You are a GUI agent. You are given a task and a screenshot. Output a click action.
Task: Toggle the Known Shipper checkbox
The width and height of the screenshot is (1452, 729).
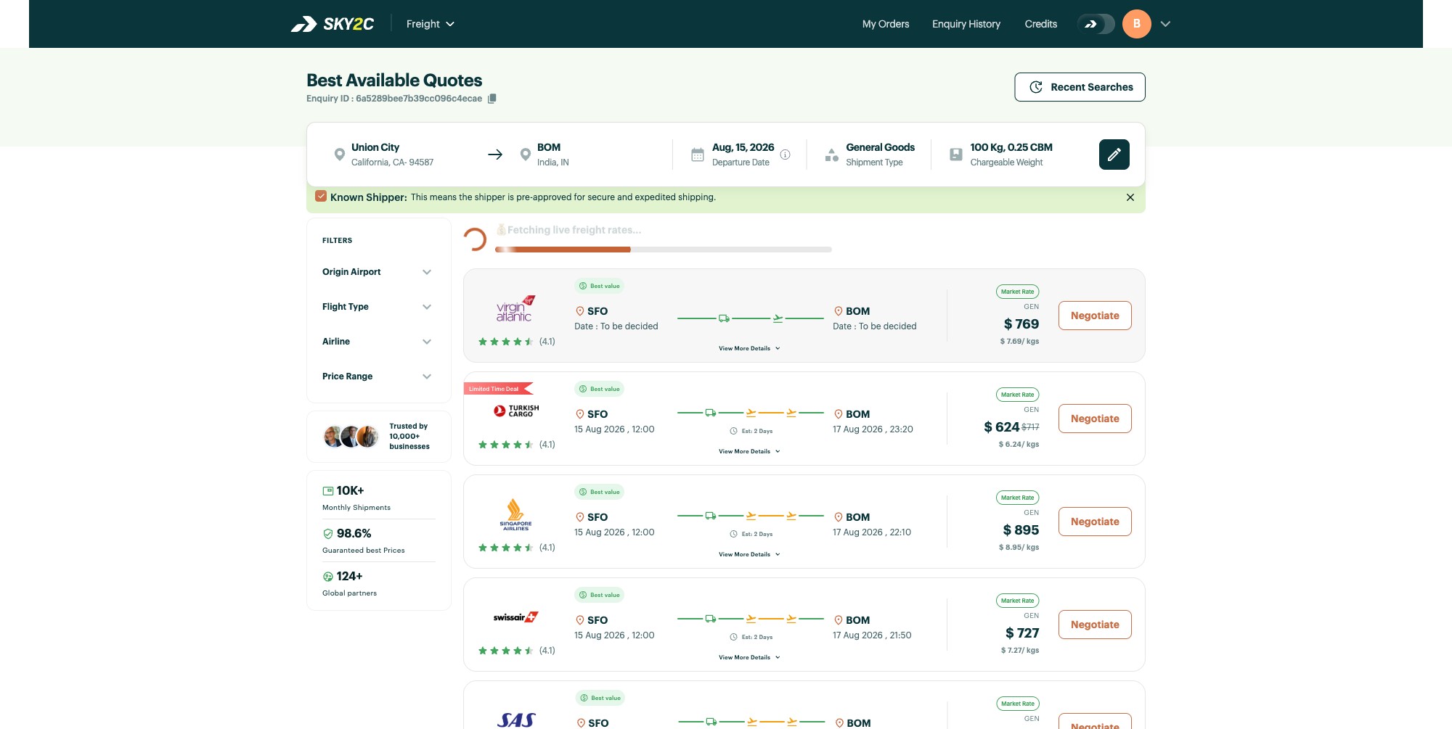click(x=321, y=197)
